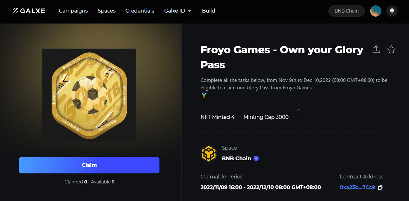Navigate to Credentials
409x201 pixels.
[140, 11]
